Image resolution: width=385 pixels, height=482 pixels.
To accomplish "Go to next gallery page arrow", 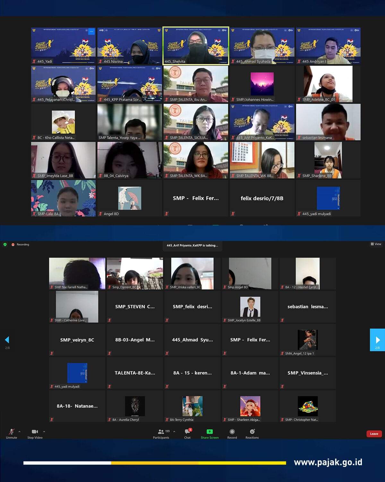I will tap(377, 340).
